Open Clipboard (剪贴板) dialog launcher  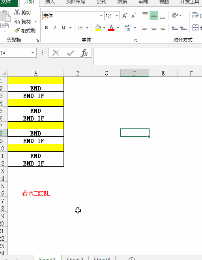click(37, 40)
